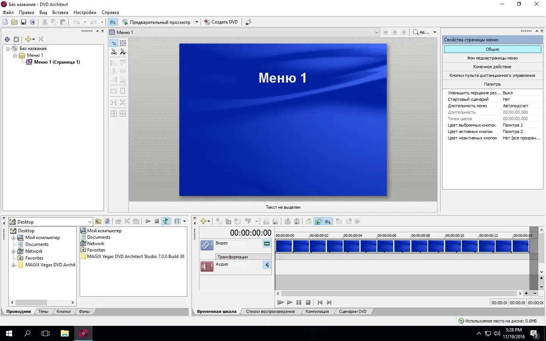Toggle the highlighted selection mode in timeline toolbar
Viewport: 546px width, 341px height.
(x=328, y=221)
